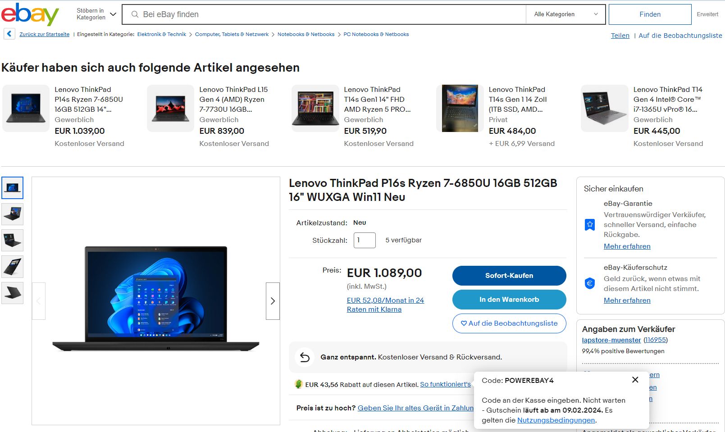Click Mehr erfahren under eBay-Garantie
Screen dimensions: 725x432
627,246
